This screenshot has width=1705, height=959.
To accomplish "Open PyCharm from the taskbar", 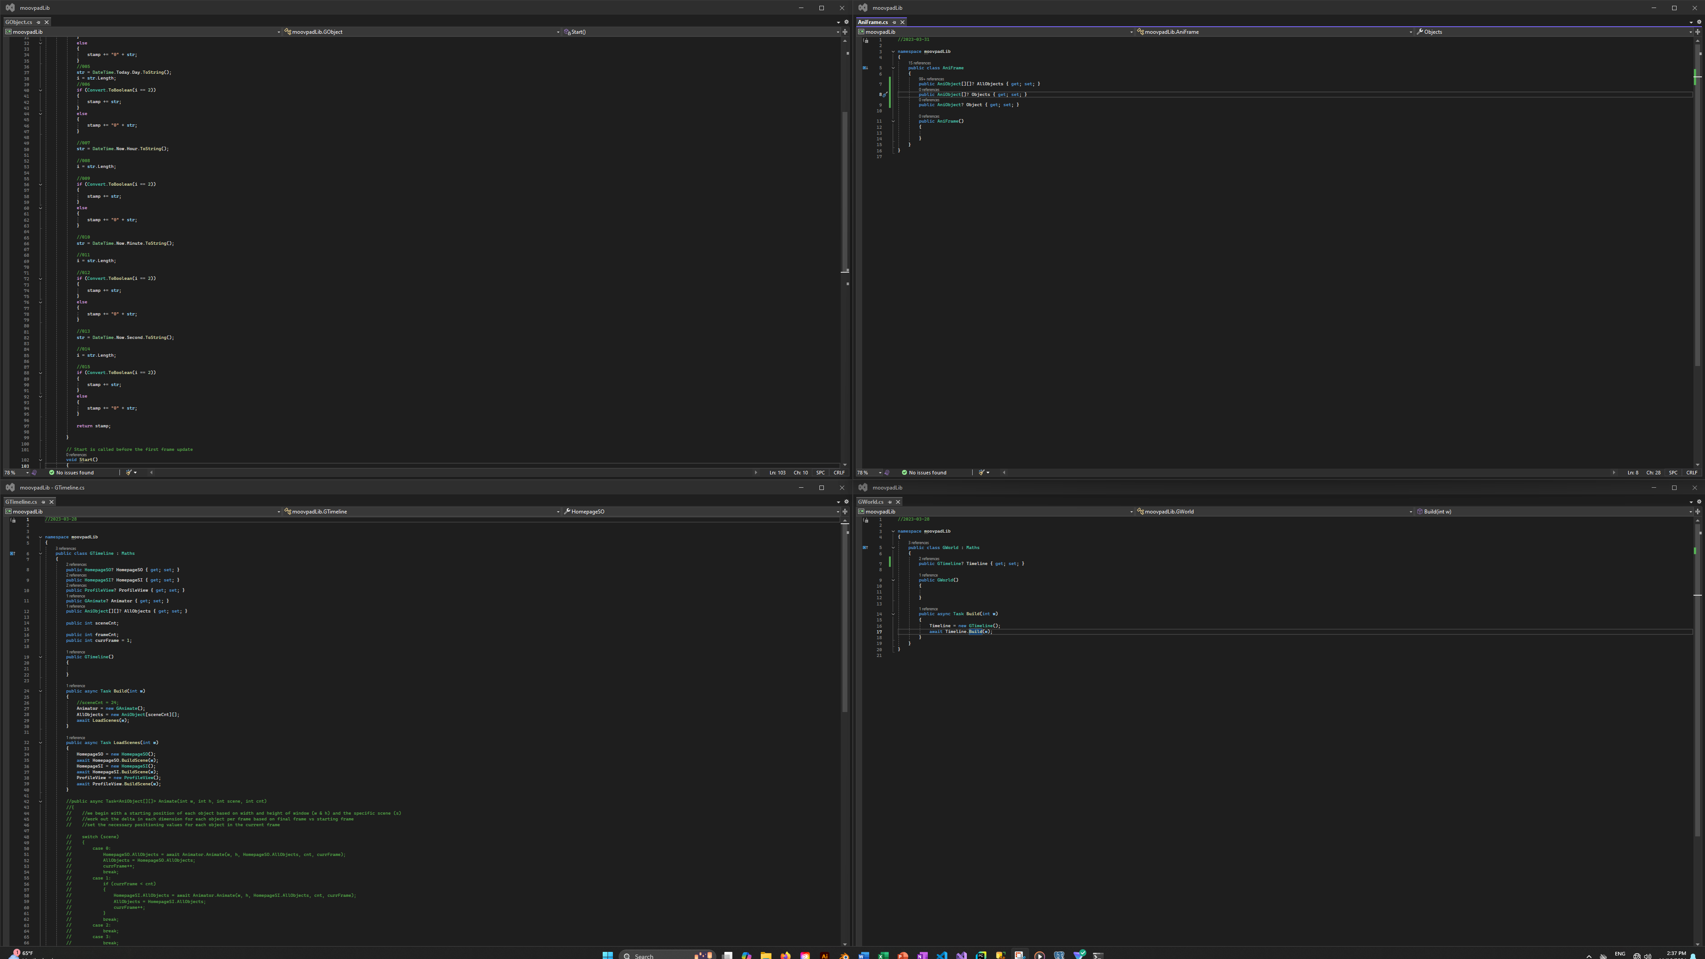I will click(981, 955).
